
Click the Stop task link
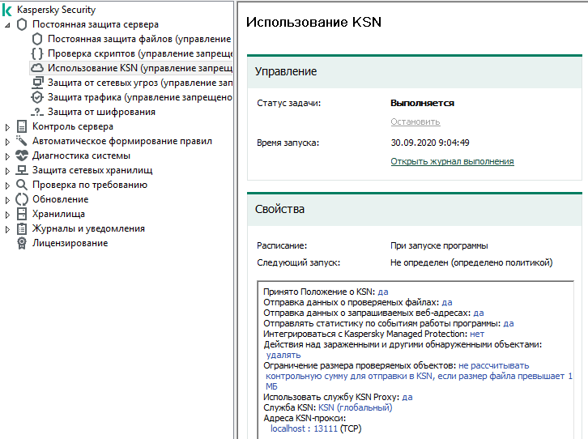click(x=415, y=121)
